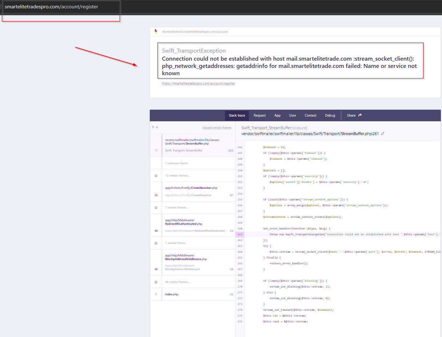Open the smartelitetradespro.com/account/register URL link
The height and width of the screenshot is (337, 442).
pyautogui.click(x=198, y=84)
